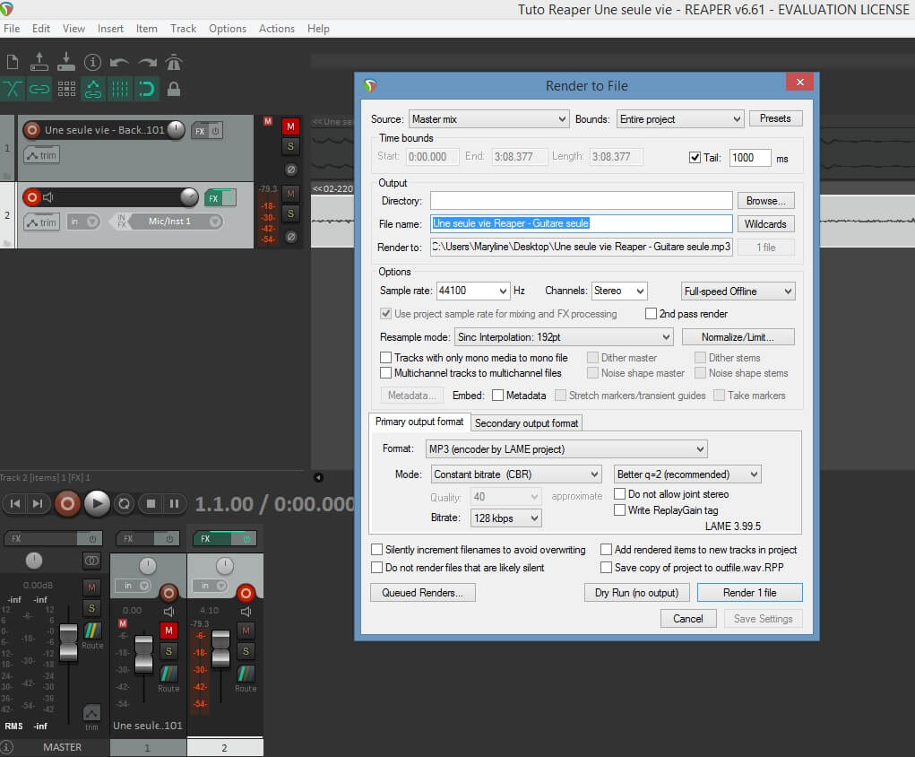Screen dimensions: 915x757
Task: Toggle the Tail checkbox
Action: point(695,158)
